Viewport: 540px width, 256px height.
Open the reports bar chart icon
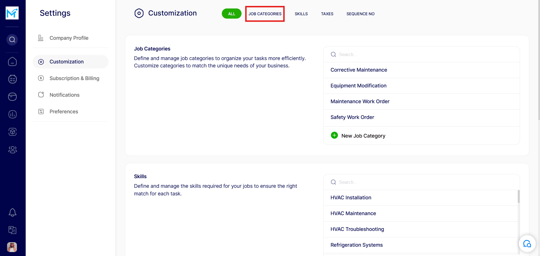(12, 114)
